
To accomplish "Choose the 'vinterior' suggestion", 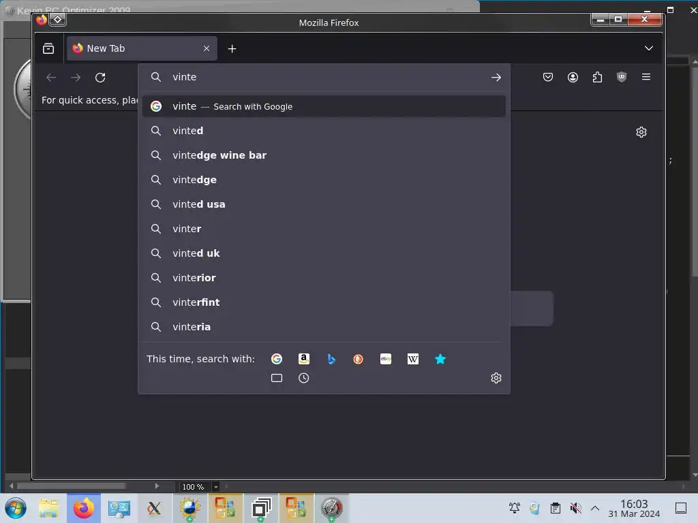I will tap(324, 278).
